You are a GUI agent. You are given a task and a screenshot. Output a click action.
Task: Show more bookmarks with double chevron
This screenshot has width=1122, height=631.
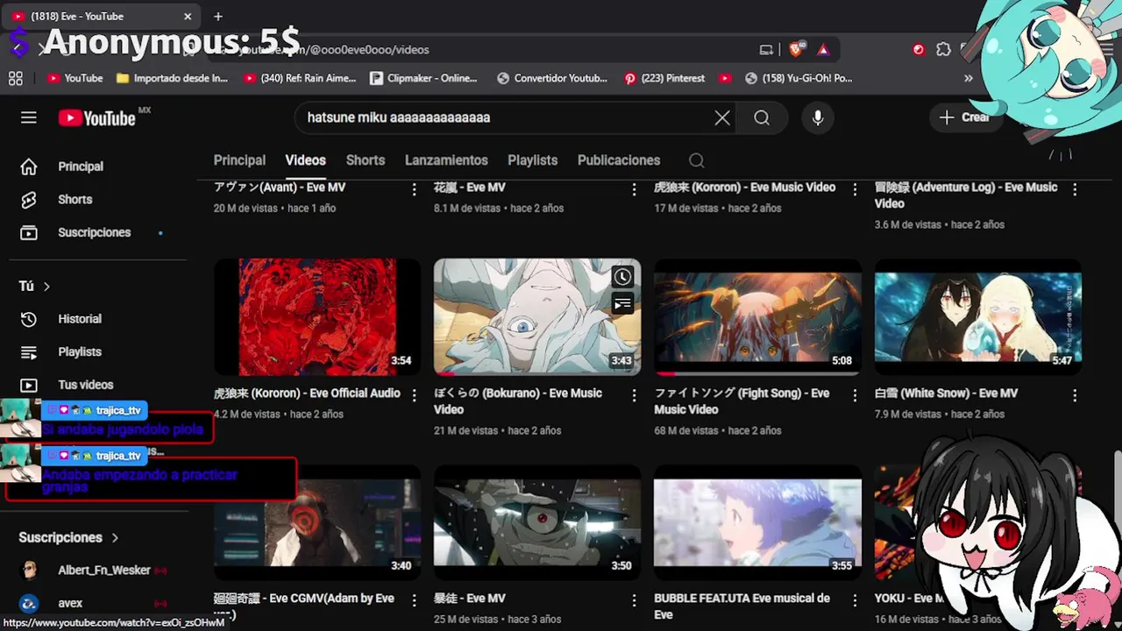coord(968,78)
